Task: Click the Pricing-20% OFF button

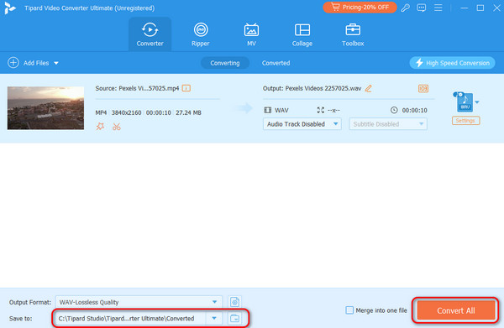Action: coord(360,8)
